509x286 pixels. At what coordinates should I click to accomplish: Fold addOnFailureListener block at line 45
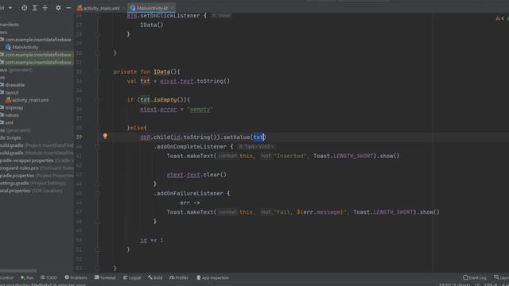pyautogui.click(x=98, y=194)
